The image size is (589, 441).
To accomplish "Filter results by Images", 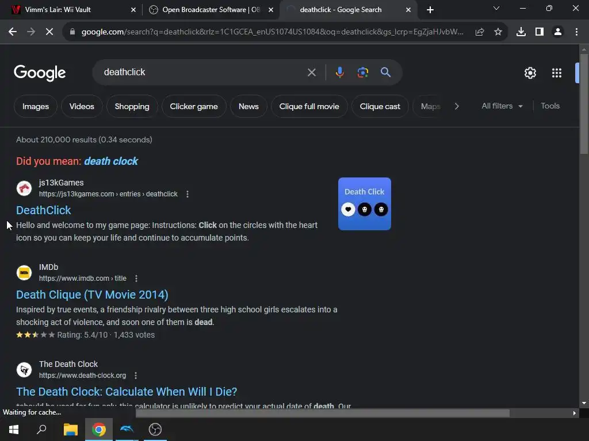I will click(x=35, y=106).
